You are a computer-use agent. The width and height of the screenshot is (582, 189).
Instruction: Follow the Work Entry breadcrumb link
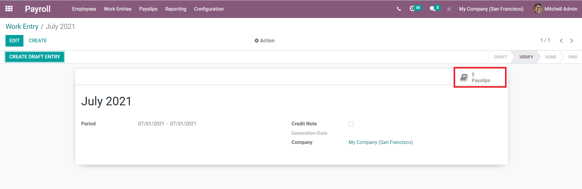tap(22, 27)
